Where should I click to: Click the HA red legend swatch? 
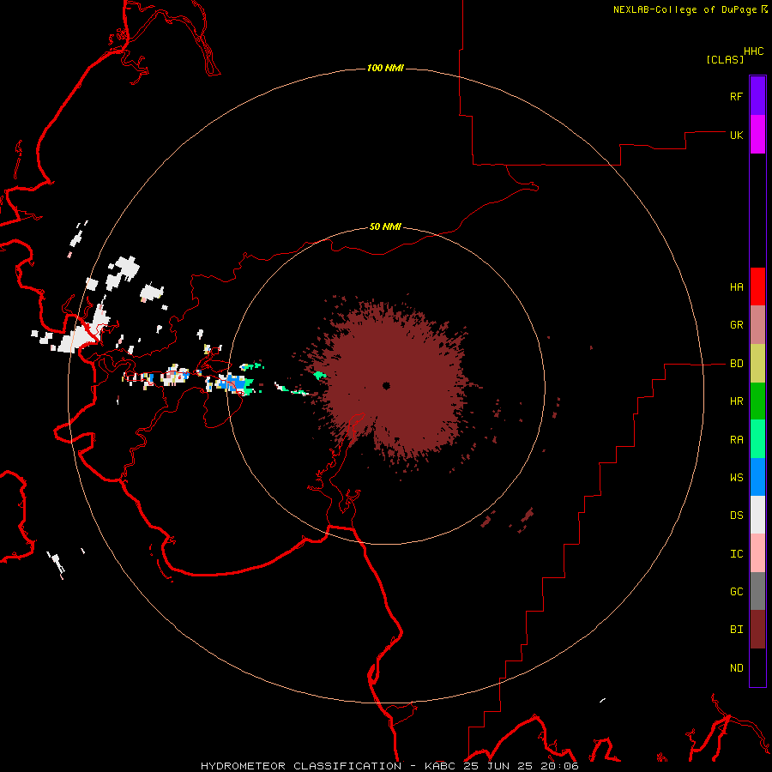[757, 286]
